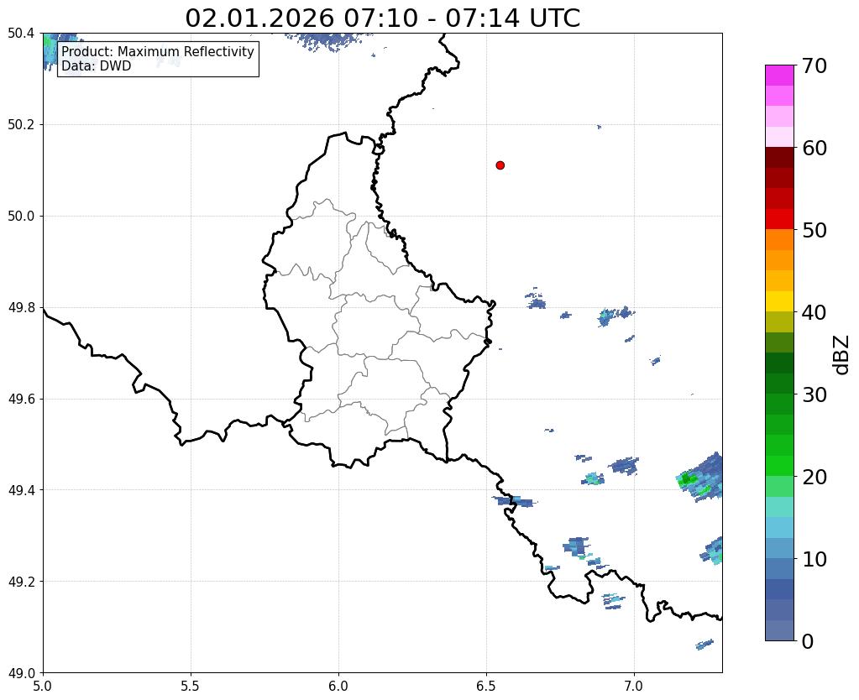This screenshot has width=859, height=700.
Task: Click the colorbar tick label "10"
Action: [814, 559]
